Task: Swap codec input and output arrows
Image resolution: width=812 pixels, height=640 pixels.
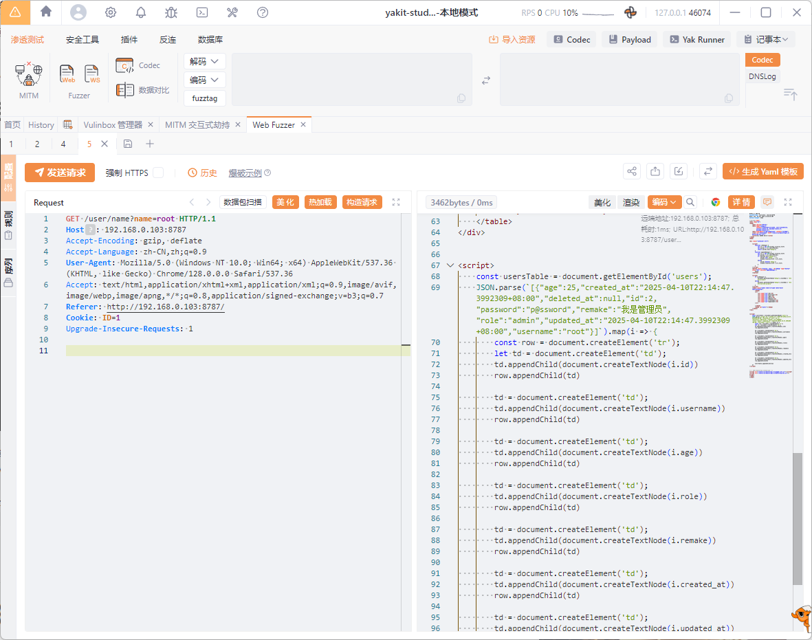Action: click(x=486, y=80)
